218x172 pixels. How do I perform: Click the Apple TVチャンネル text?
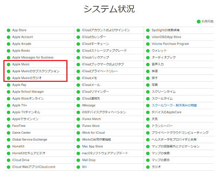tap(26, 112)
